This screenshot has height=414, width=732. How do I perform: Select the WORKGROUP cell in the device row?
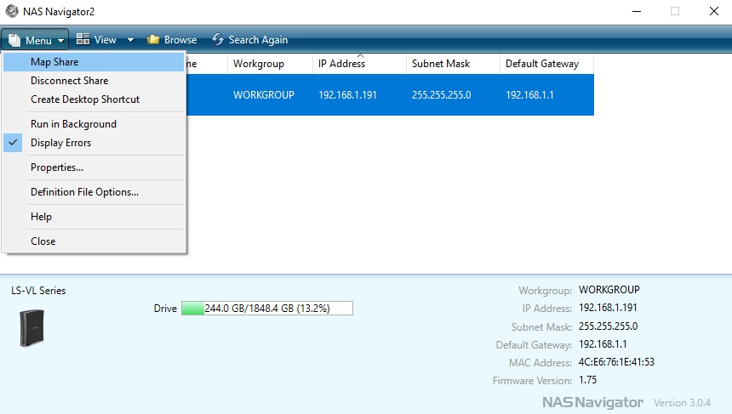[x=264, y=95]
